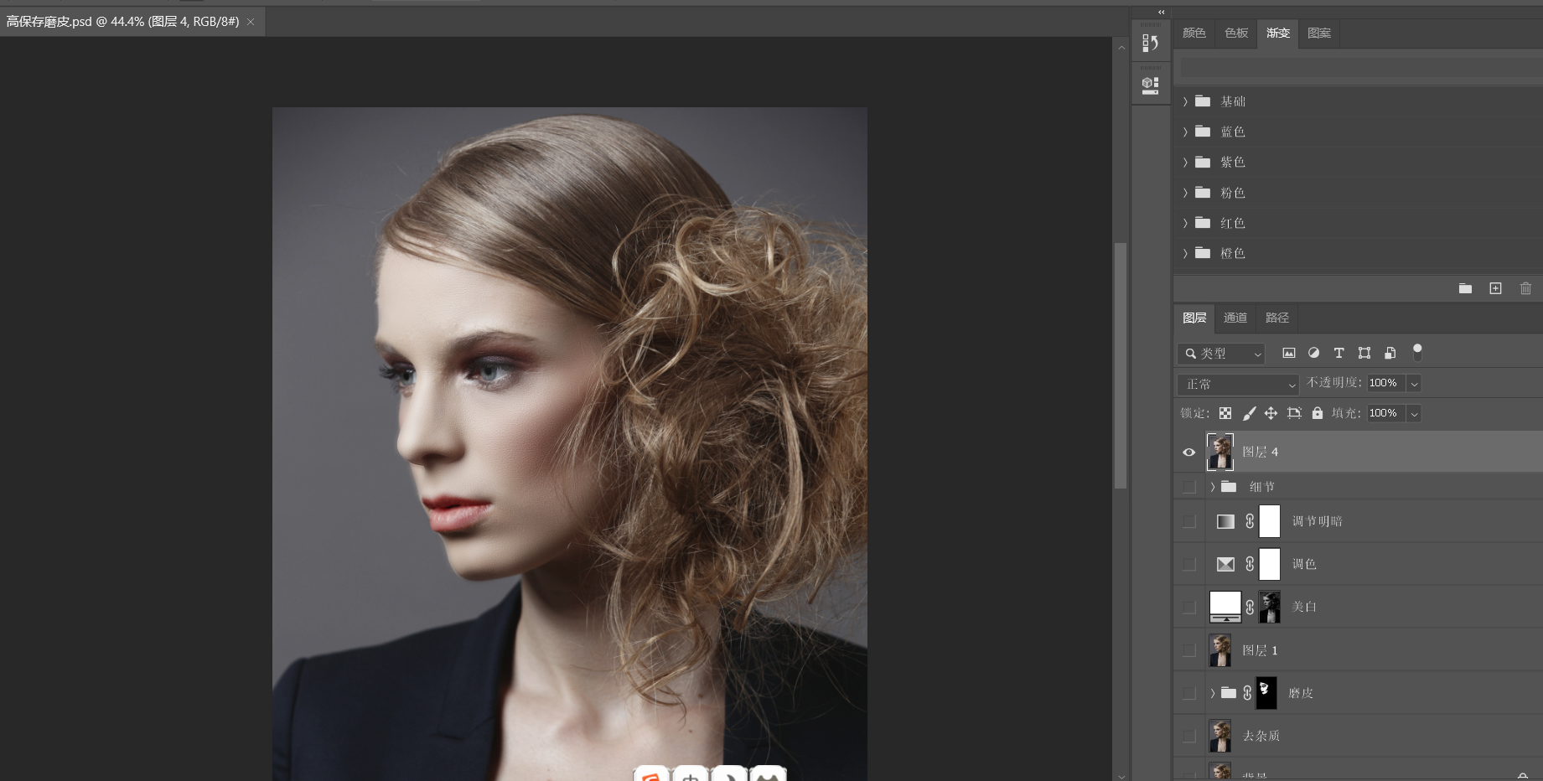Click the pixel layer filter icon

(x=1289, y=354)
